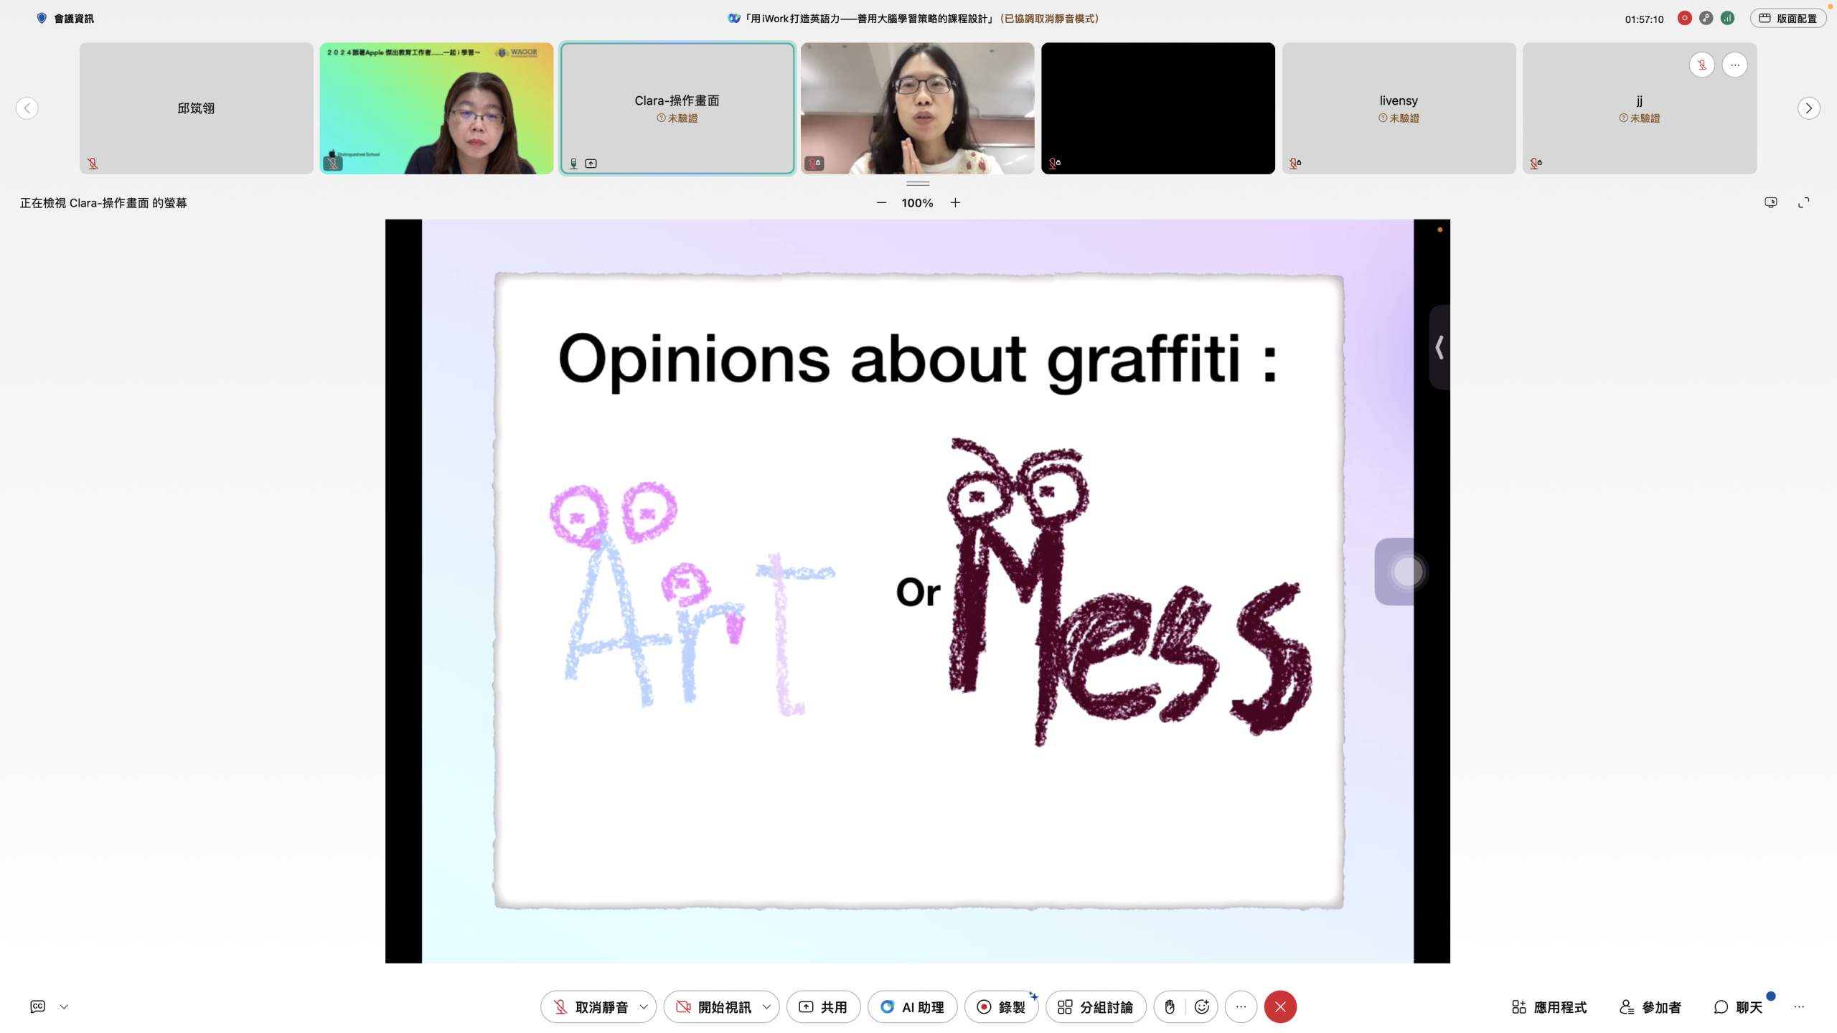The width and height of the screenshot is (1837, 1033).
Task: Toggle 錄製 recording on
Action: pos(1001,1007)
